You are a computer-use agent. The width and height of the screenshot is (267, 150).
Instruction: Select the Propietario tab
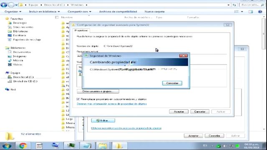[x=81, y=30]
